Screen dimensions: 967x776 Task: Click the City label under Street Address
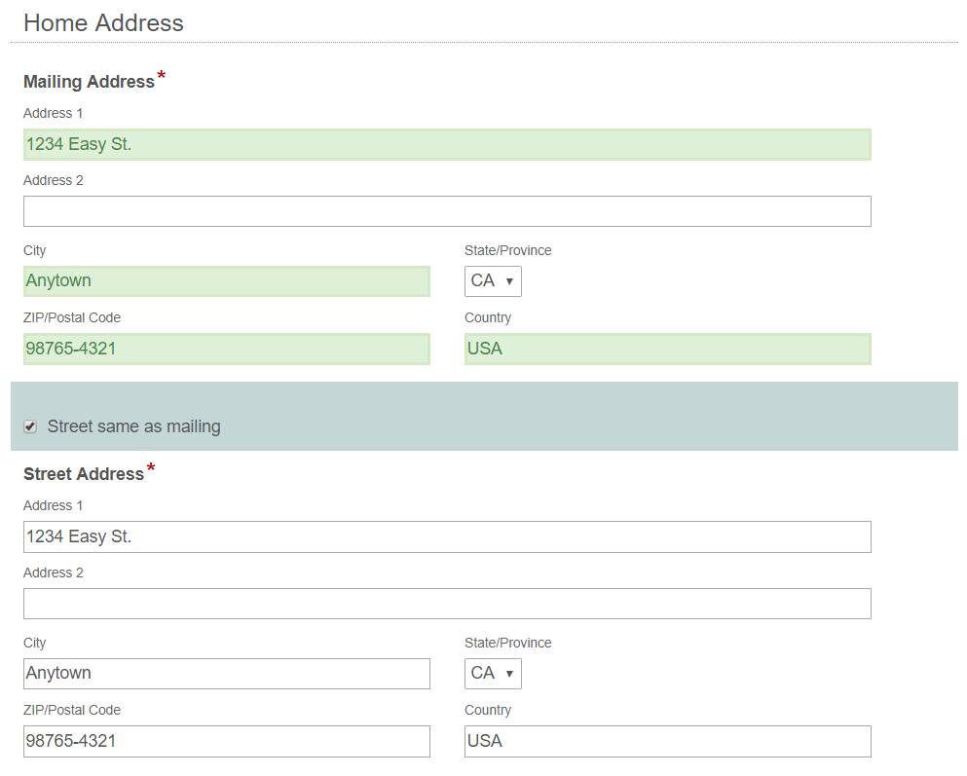35,643
